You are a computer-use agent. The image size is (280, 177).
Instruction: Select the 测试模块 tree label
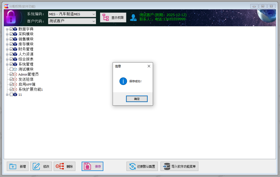click(26, 69)
